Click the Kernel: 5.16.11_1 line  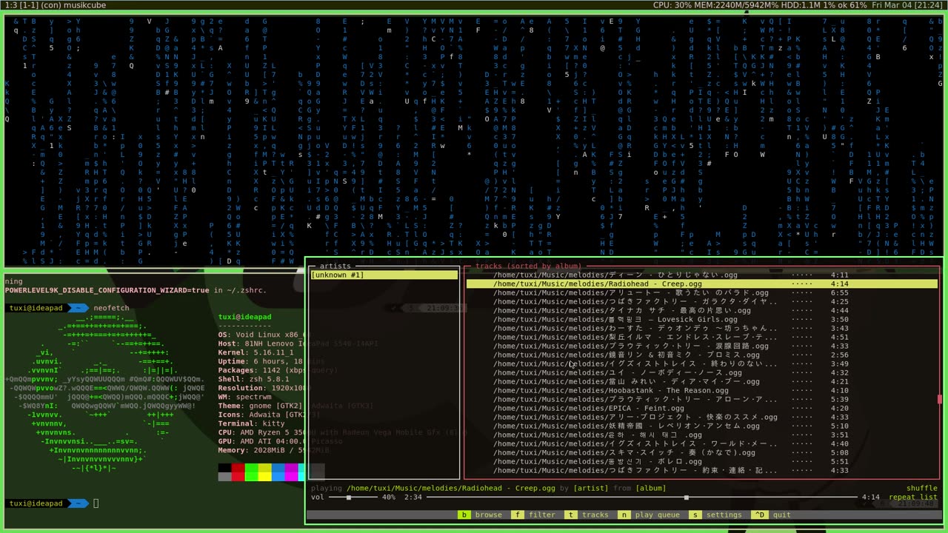pyautogui.click(x=256, y=352)
